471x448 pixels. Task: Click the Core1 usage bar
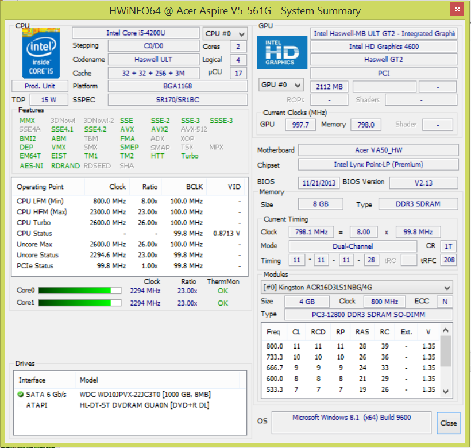click(x=80, y=303)
